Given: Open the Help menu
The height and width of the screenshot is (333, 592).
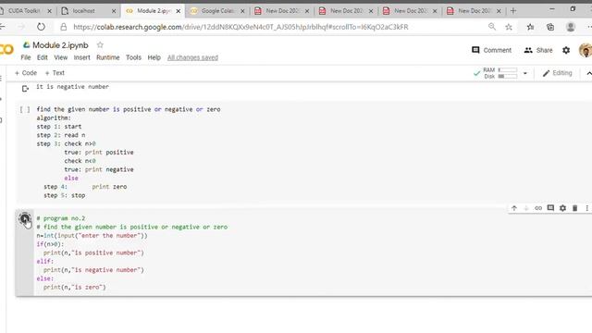Looking at the screenshot, I should pos(154,57).
